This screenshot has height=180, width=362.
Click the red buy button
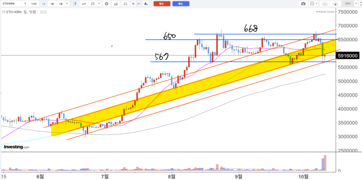coord(162,4)
